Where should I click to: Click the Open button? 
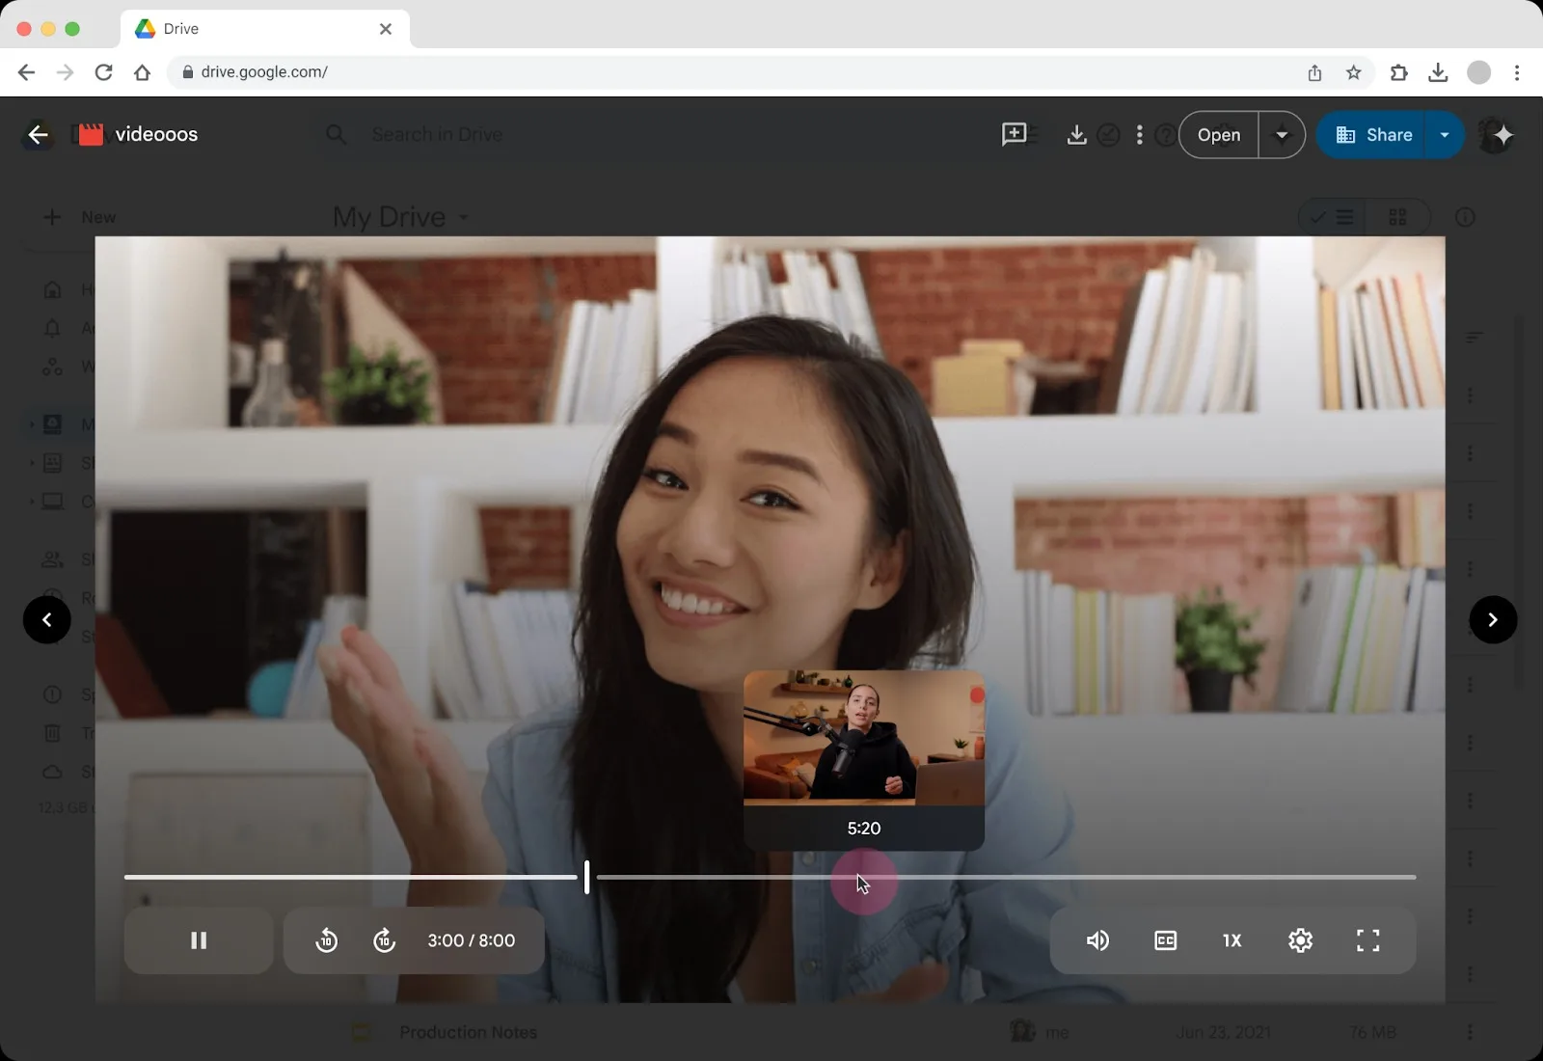tap(1218, 134)
